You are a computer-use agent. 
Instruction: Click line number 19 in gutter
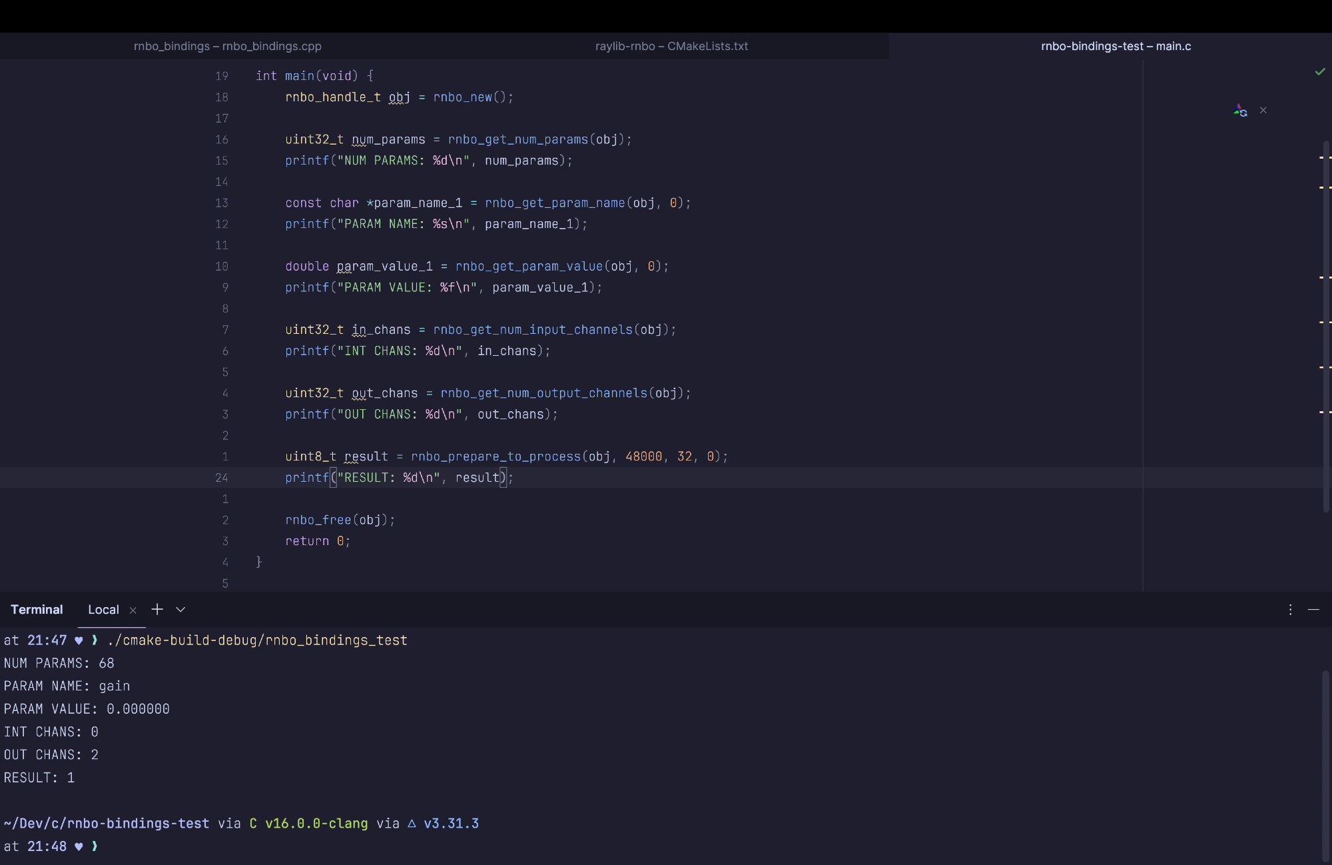coord(222,76)
